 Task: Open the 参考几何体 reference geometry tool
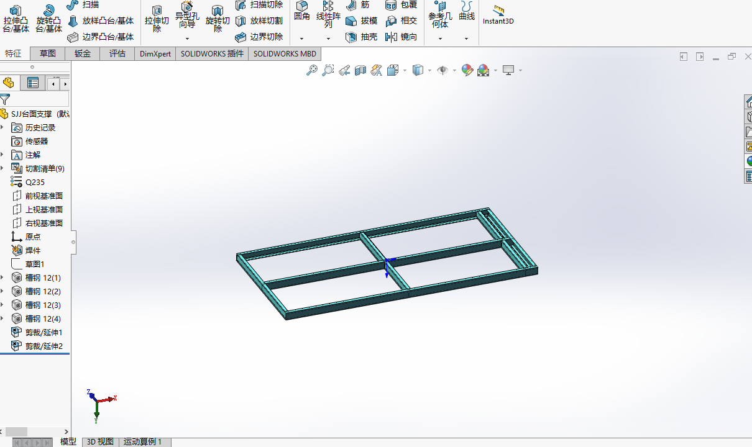pos(440,15)
